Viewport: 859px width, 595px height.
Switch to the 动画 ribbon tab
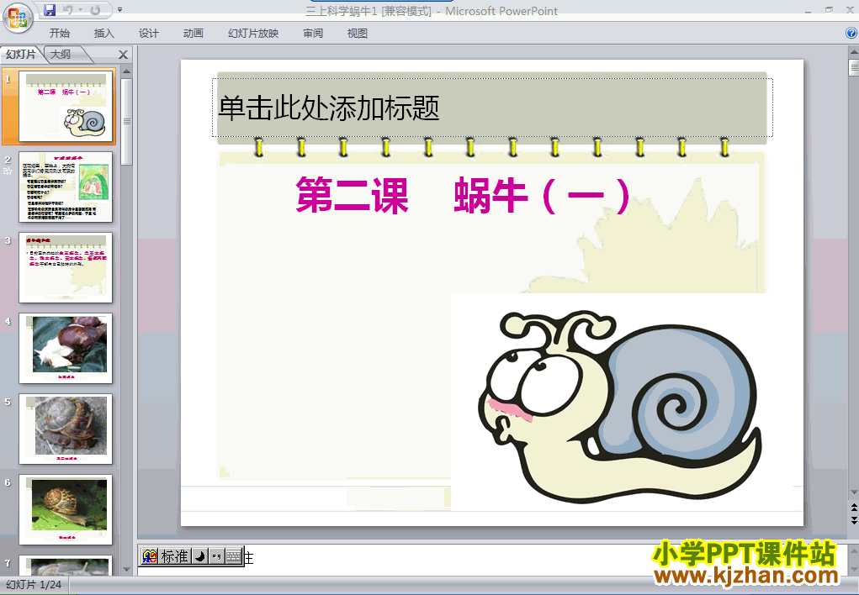point(193,34)
